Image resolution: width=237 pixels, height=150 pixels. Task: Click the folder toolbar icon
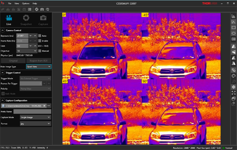tap(24, 9)
